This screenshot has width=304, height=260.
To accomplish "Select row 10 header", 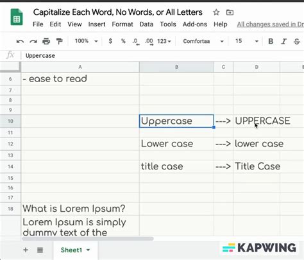I will click(10, 121).
